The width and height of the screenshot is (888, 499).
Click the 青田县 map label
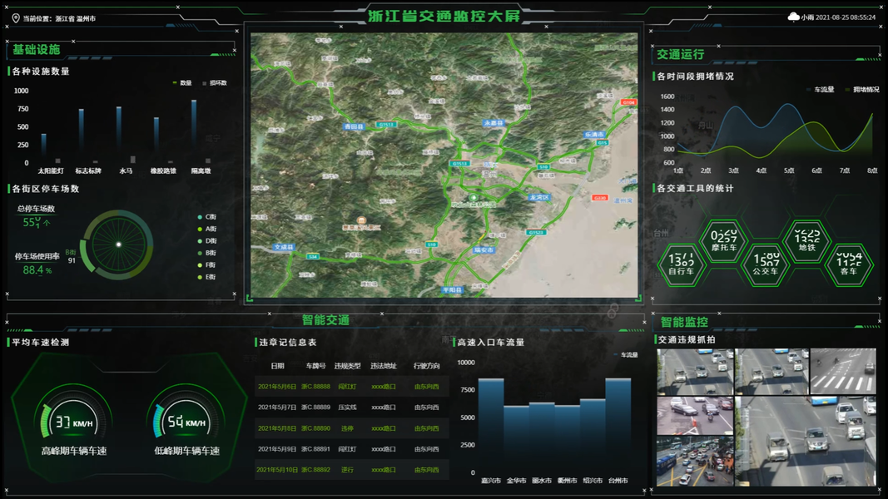click(x=354, y=126)
